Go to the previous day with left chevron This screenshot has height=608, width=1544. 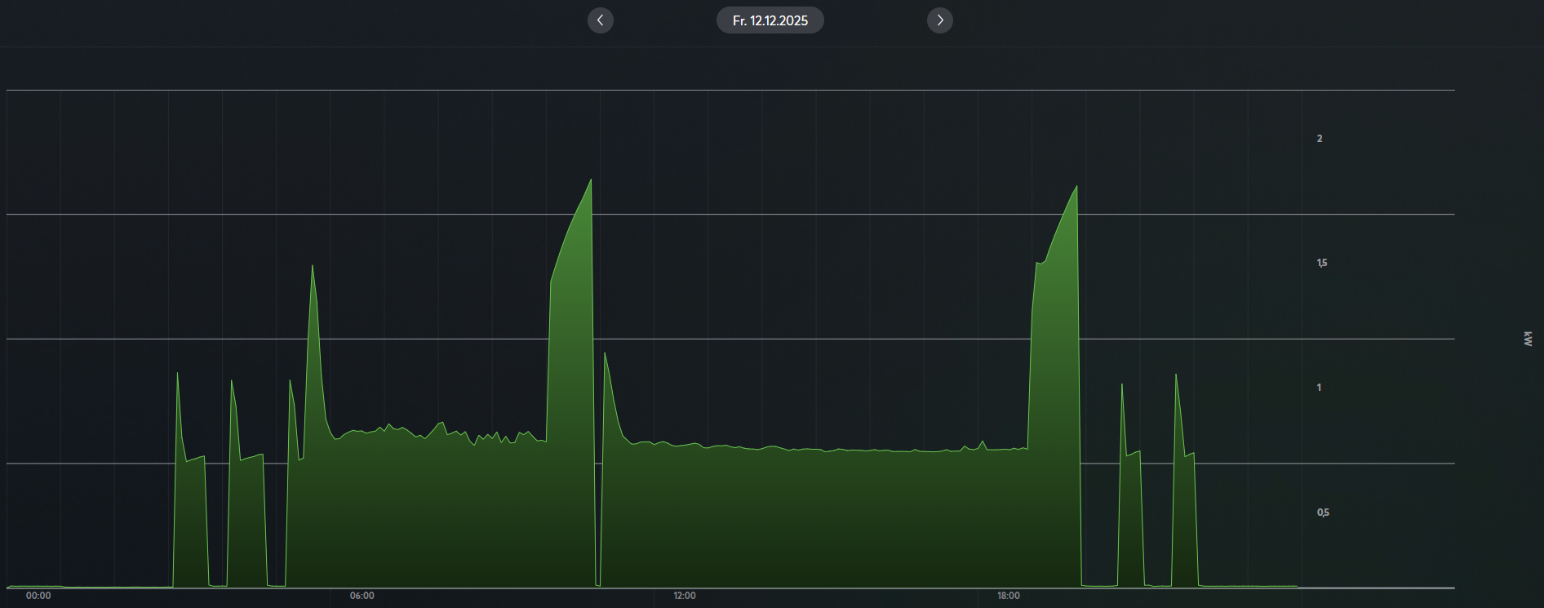600,20
